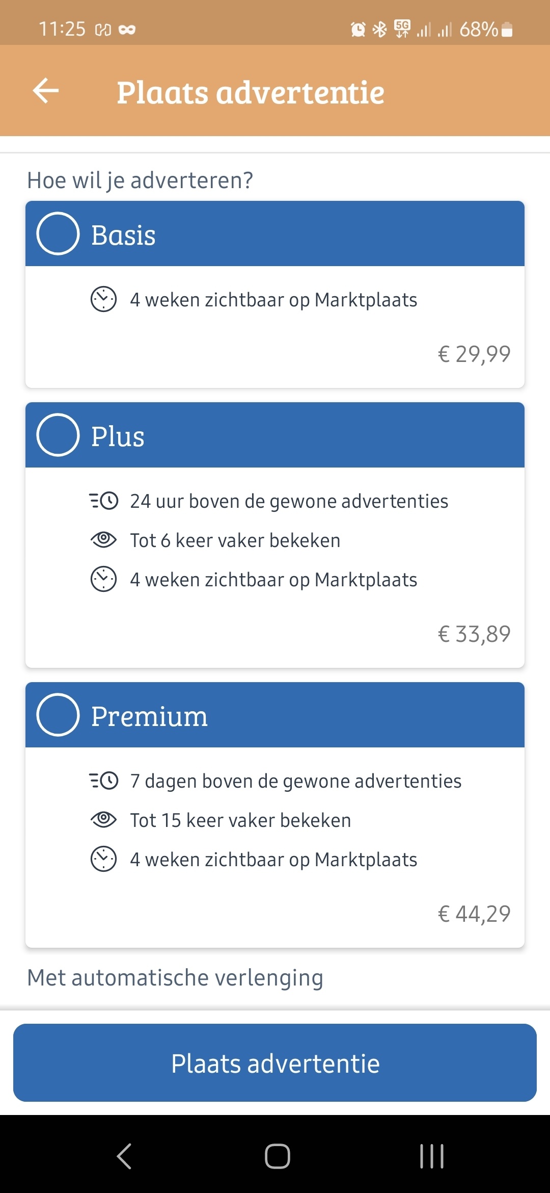Tap the clock icon in Premium card
550x1193 pixels.
pyautogui.click(x=103, y=859)
